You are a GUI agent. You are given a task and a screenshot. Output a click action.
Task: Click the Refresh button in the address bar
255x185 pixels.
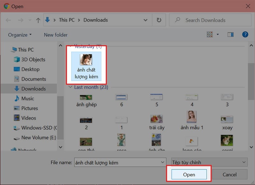pyautogui.click(x=159, y=20)
